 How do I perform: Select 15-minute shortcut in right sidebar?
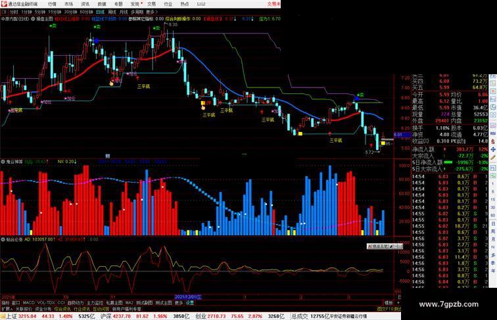pyautogui.click(x=493, y=200)
